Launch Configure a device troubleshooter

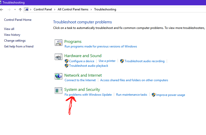82,61
